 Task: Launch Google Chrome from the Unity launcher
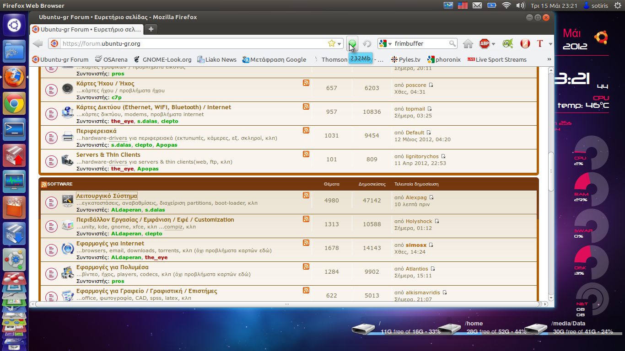point(14,104)
